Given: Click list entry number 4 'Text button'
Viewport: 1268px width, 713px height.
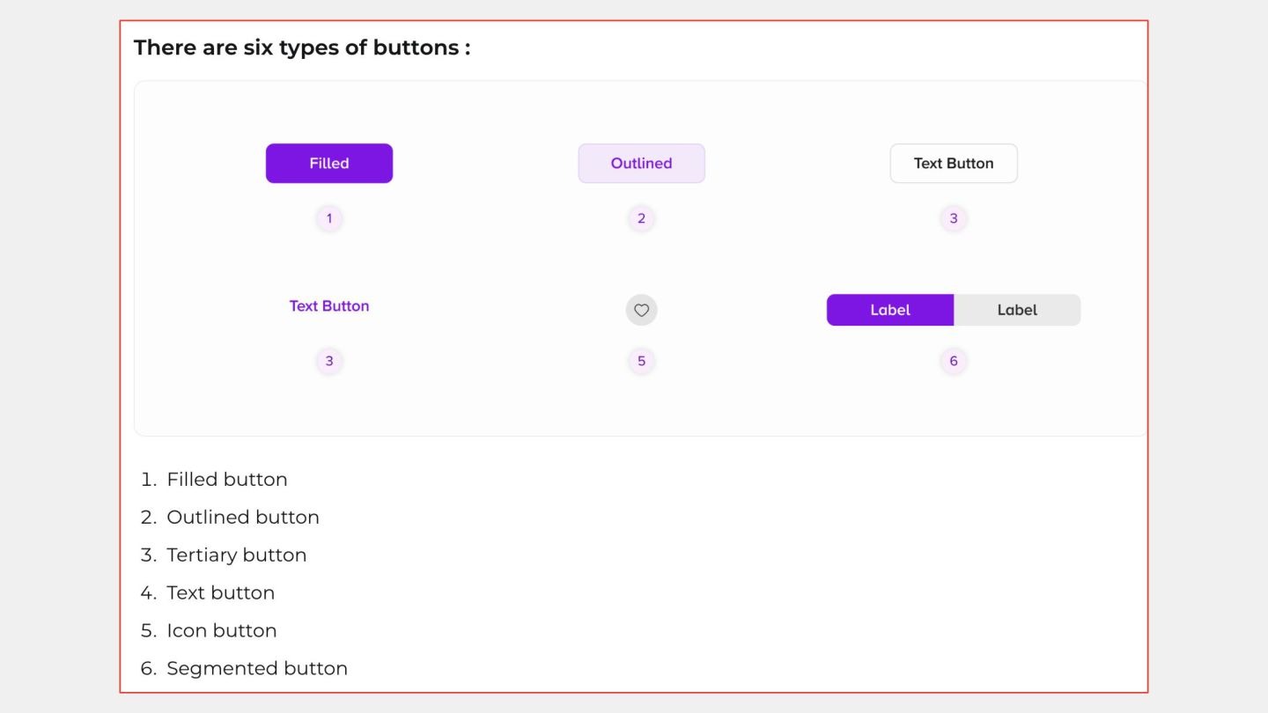Looking at the screenshot, I should click(220, 593).
